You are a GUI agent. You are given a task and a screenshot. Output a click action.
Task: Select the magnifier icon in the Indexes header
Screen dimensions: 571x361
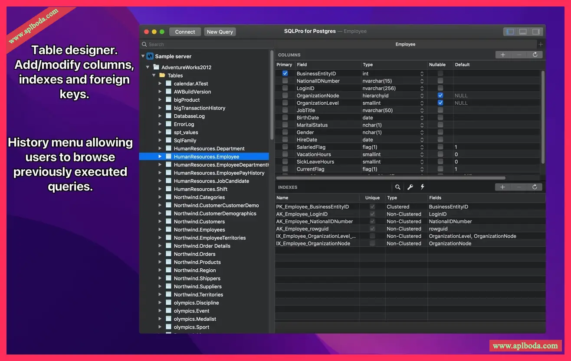pos(397,187)
